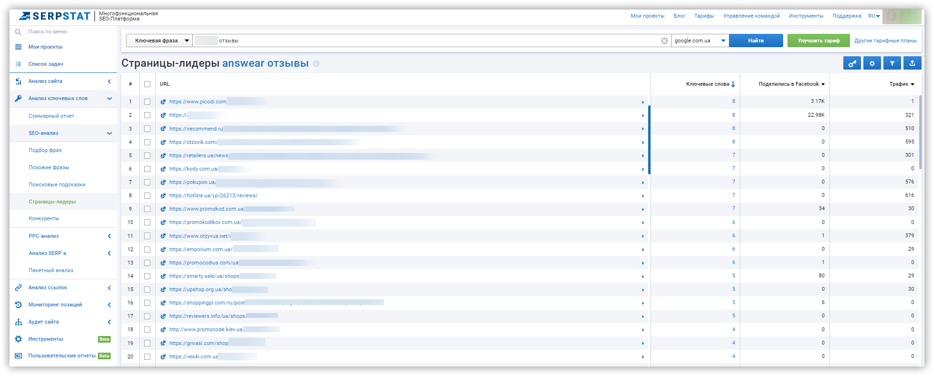
Task: Open external link icon for grivasi.com row
Action: (x=163, y=344)
